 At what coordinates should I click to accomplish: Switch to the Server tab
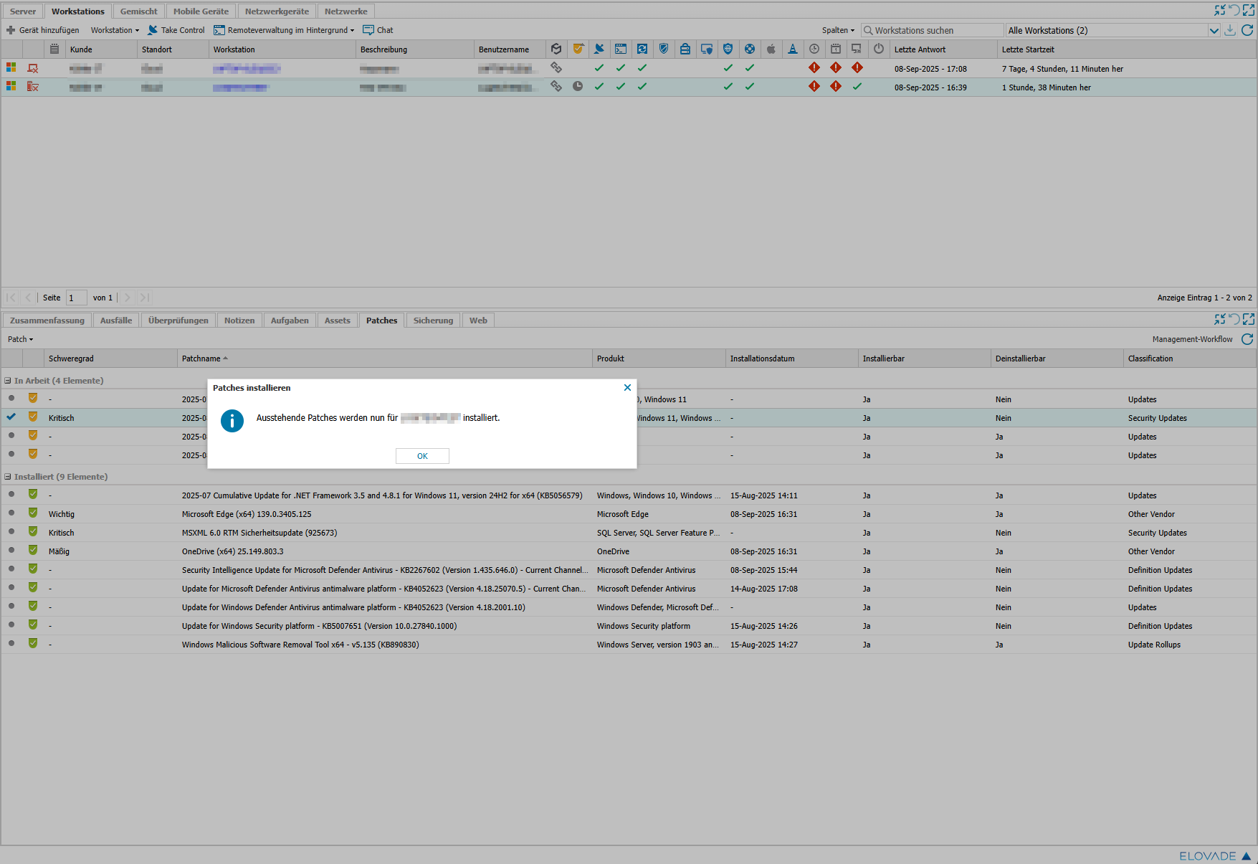[x=23, y=11]
